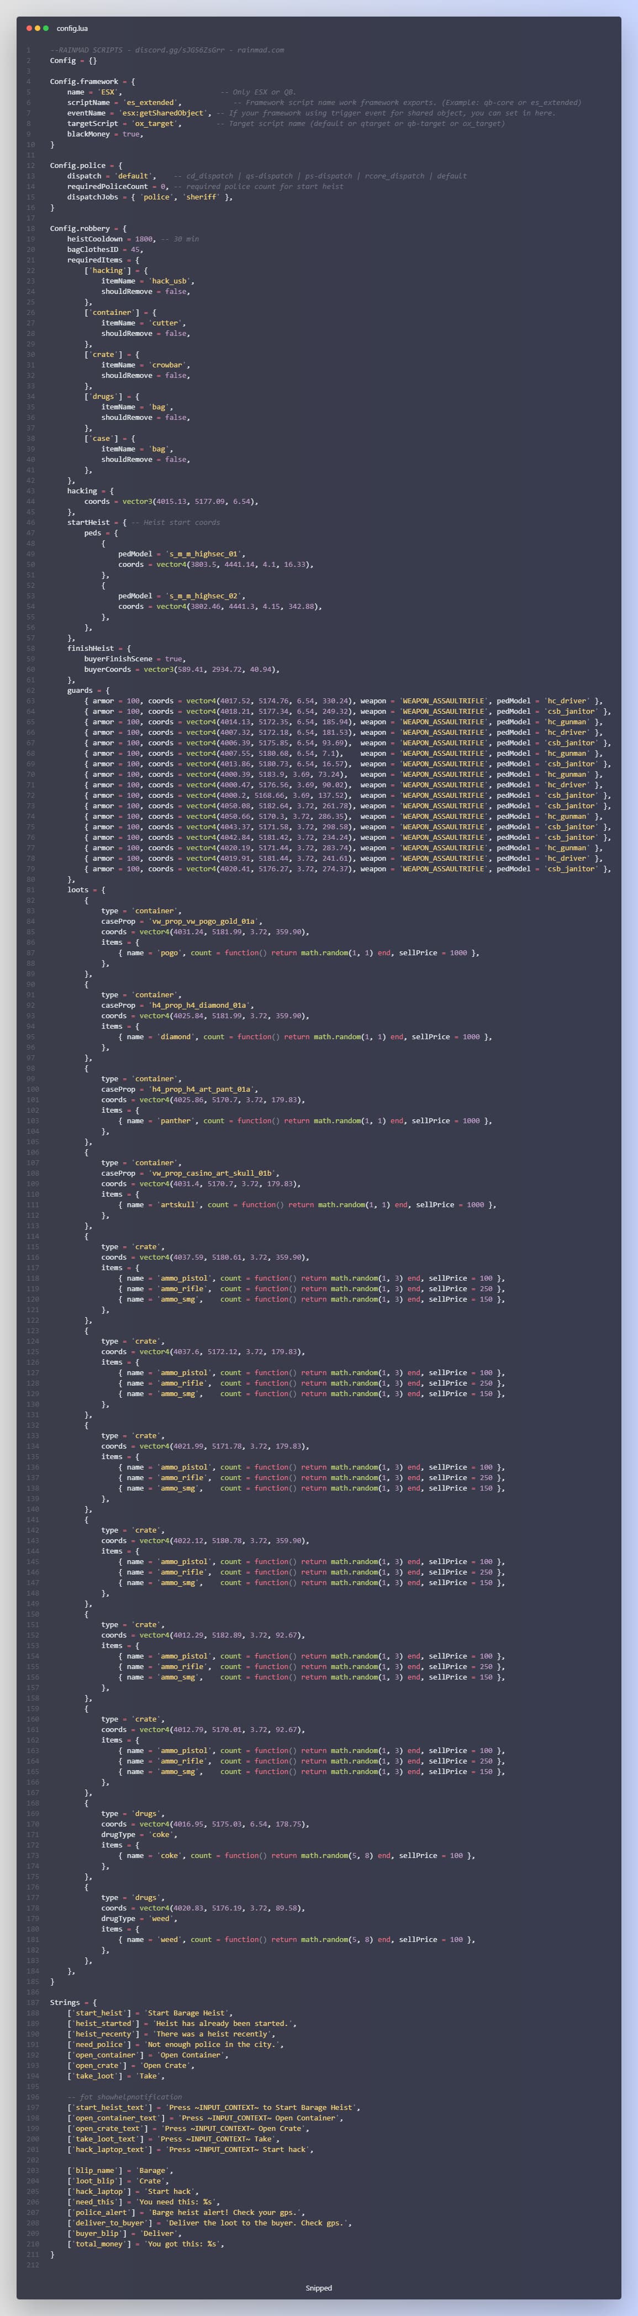Click the 'loots = {' line

coord(86,890)
